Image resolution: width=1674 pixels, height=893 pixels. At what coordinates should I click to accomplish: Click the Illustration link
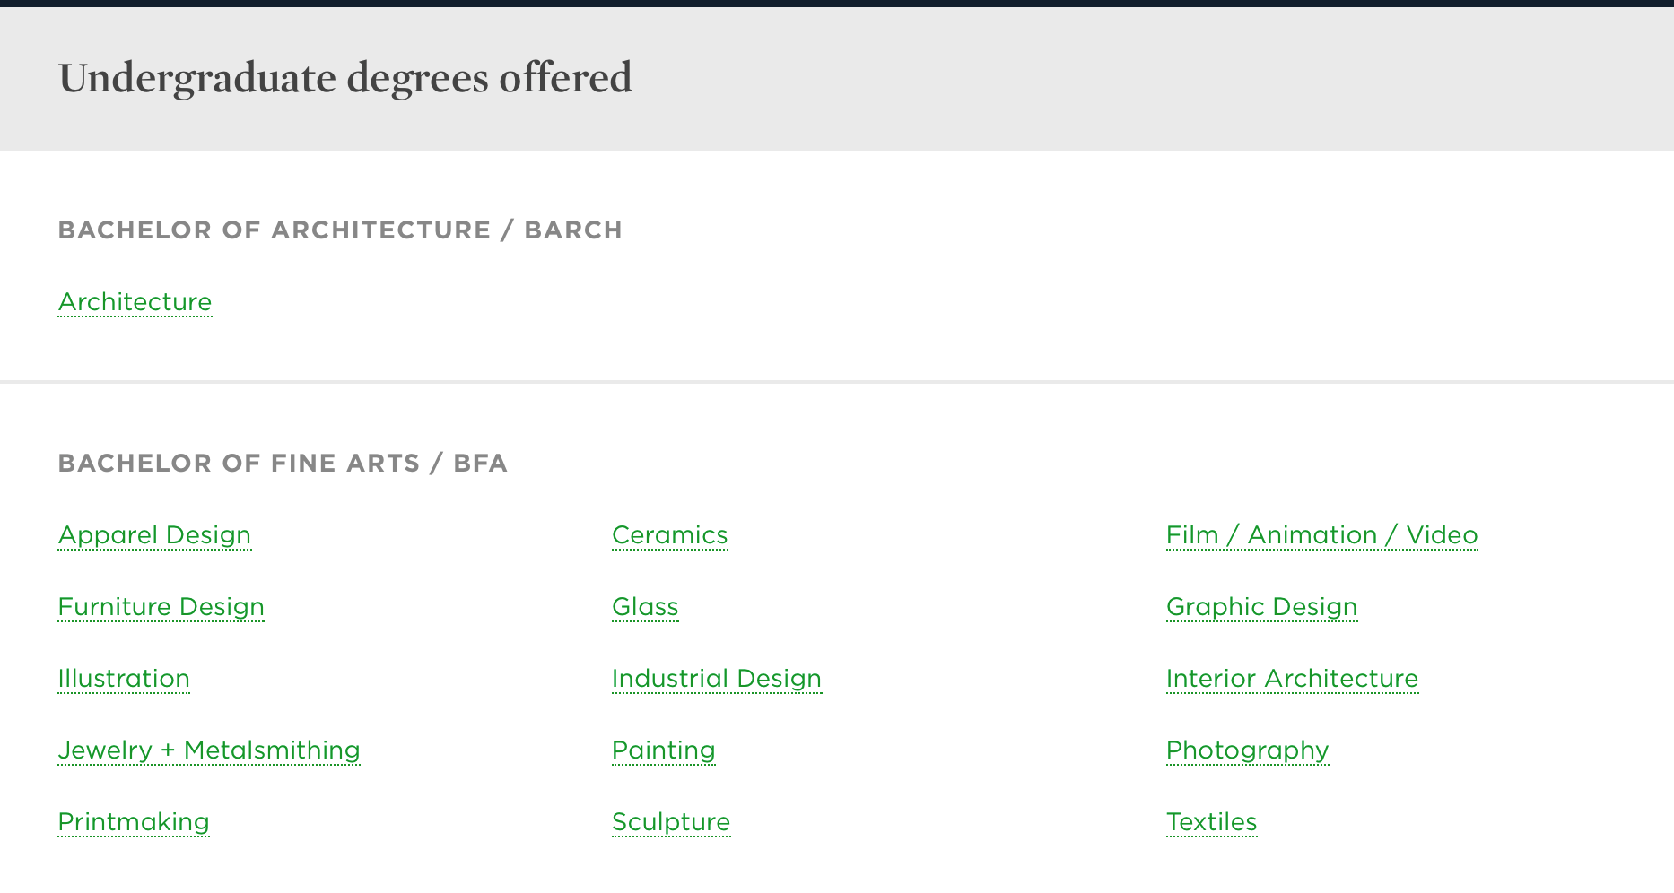coord(124,679)
